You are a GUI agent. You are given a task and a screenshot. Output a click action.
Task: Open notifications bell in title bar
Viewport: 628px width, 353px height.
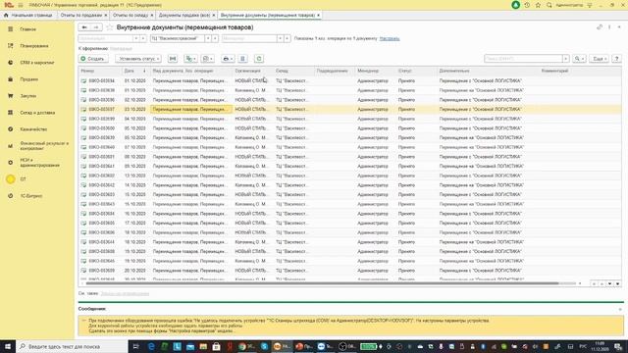click(516, 5)
